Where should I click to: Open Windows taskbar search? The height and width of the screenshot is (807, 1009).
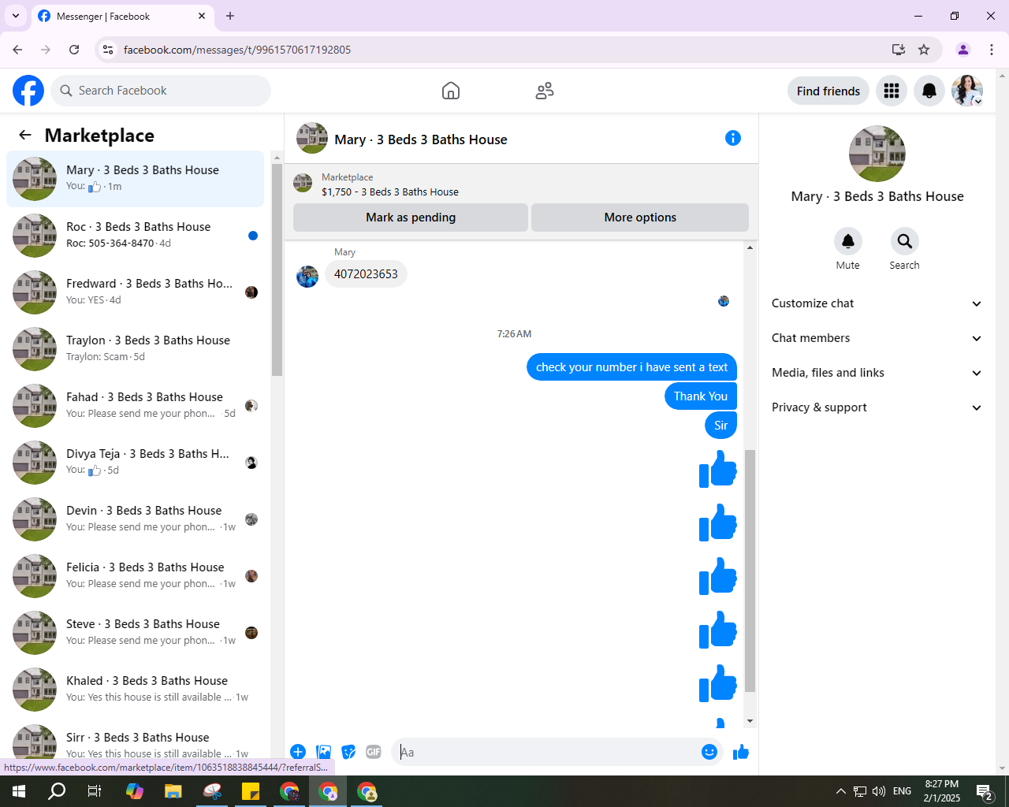point(57,791)
